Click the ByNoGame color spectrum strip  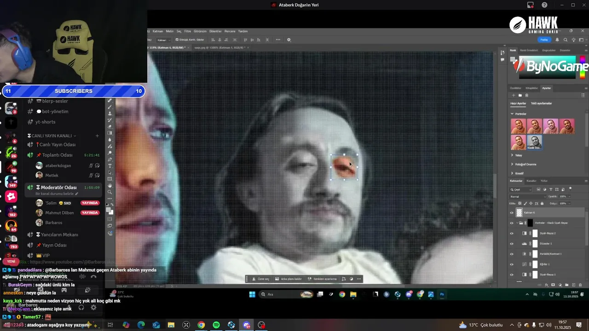pyautogui.click(x=583, y=67)
